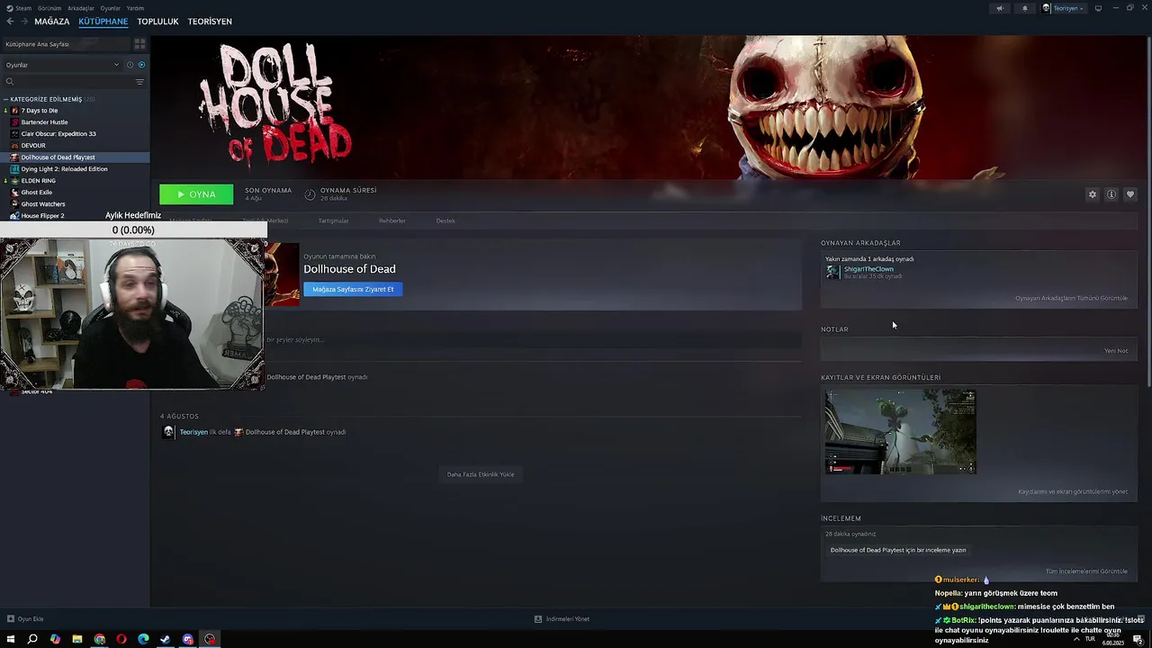Open the Rehberler tab
This screenshot has height=648, width=1152.
coord(391,220)
